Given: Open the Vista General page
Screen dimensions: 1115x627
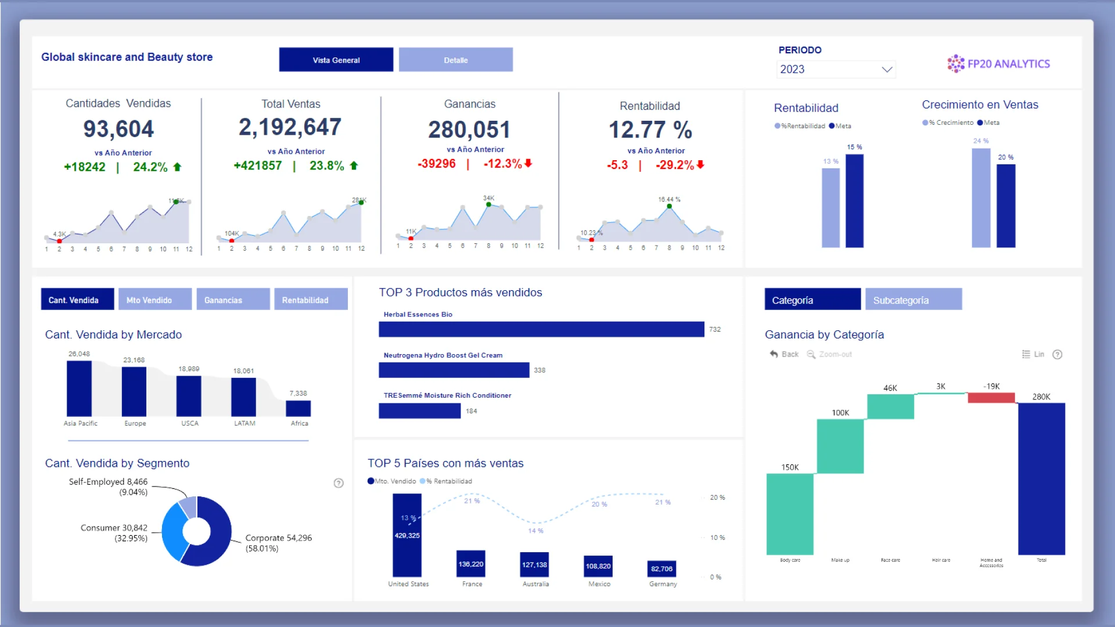Looking at the screenshot, I should pyautogui.click(x=336, y=60).
